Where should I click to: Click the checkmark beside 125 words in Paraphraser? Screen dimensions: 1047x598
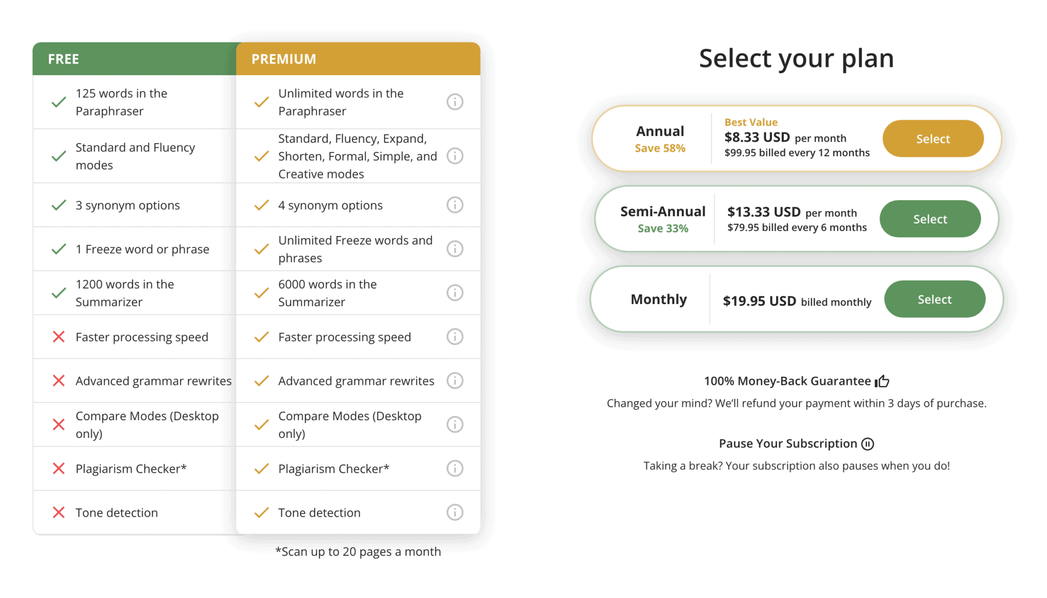[x=58, y=102]
